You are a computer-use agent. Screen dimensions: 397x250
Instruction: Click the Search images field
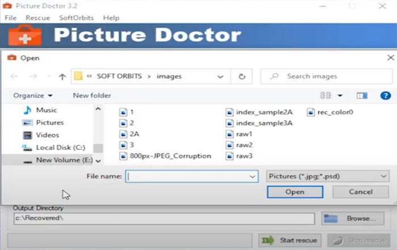coord(327,76)
